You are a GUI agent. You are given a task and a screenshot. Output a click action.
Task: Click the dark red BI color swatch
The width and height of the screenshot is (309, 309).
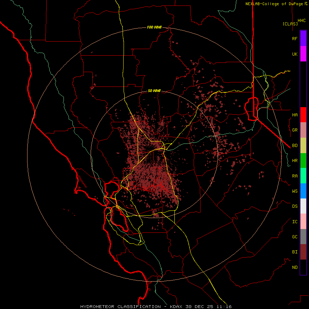click(303, 252)
